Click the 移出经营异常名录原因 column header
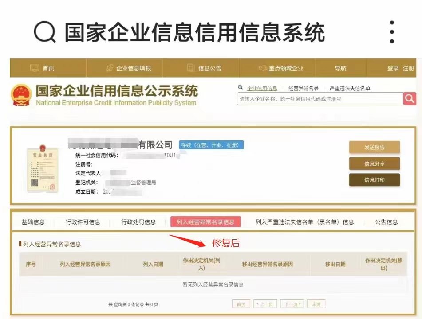Image resolution: width=422 pixels, height=319 pixels. (x=267, y=264)
